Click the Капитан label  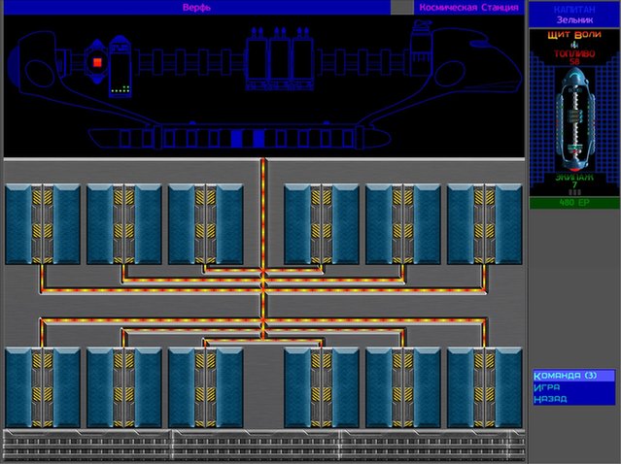574,10
